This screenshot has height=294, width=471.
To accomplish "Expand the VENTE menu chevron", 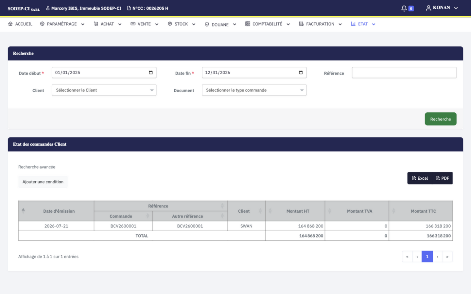I will pyautogui.click(x=157, y=24).
